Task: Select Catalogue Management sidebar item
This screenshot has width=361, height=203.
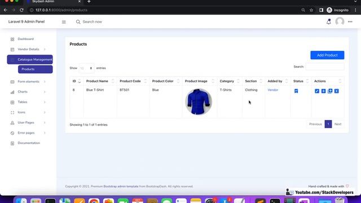Action: pos(30,60)
